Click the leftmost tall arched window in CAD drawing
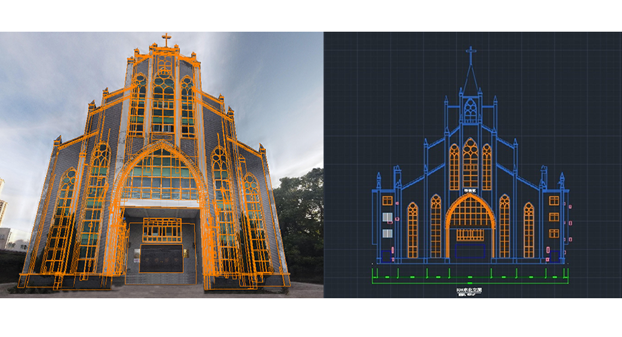Viewport: 622px width, 337px height. [x=412, y=230]
